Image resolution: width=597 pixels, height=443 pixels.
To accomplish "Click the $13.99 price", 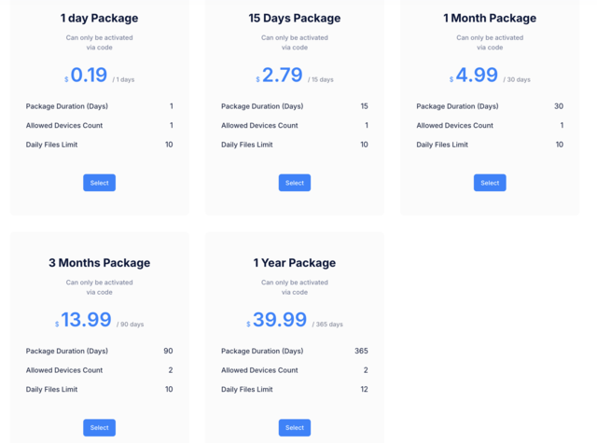I will (x=86, y=320).
